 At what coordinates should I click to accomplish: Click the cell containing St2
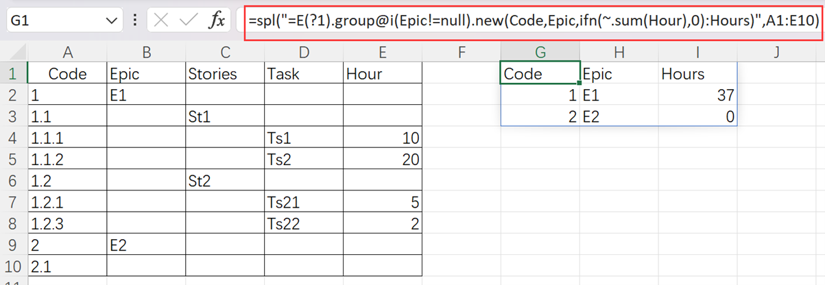[x=224, y=182]
